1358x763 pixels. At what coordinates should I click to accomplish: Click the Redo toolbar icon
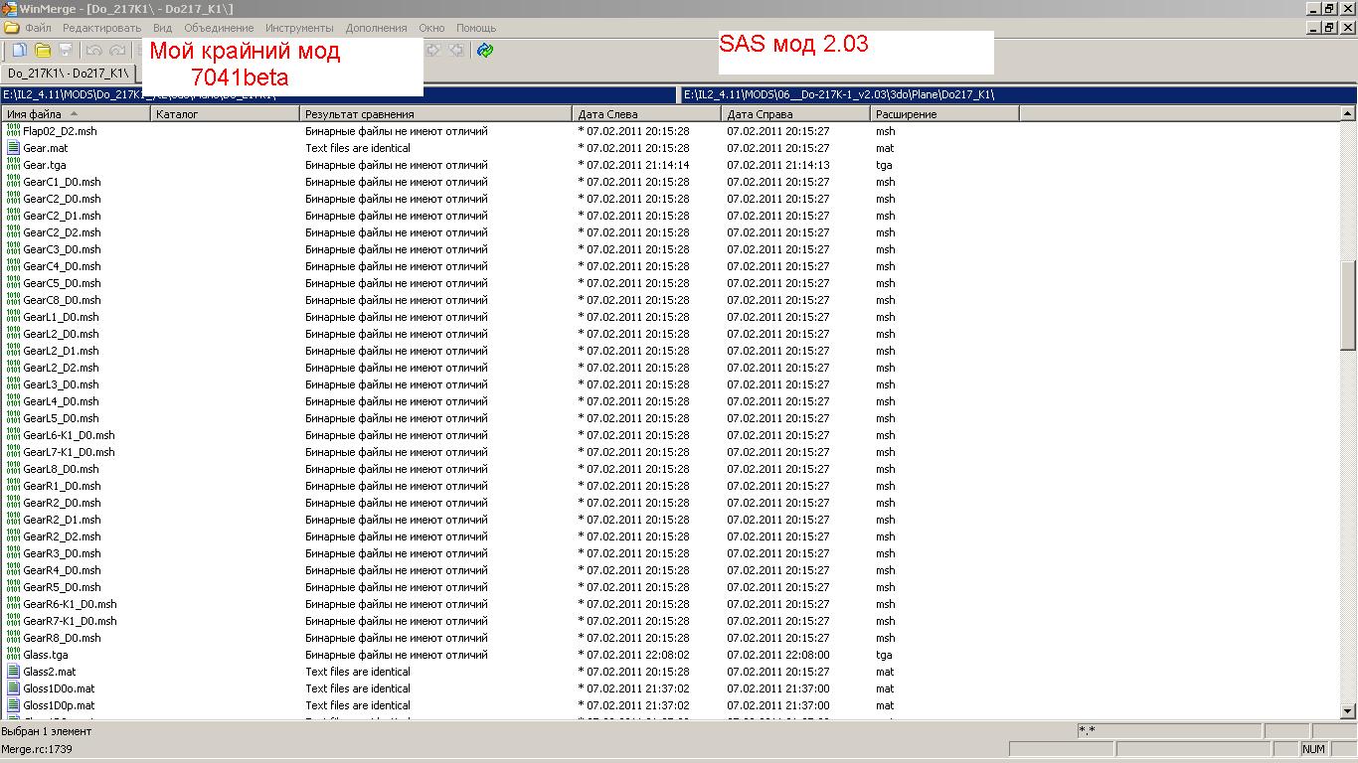click(x=117, y=51)
